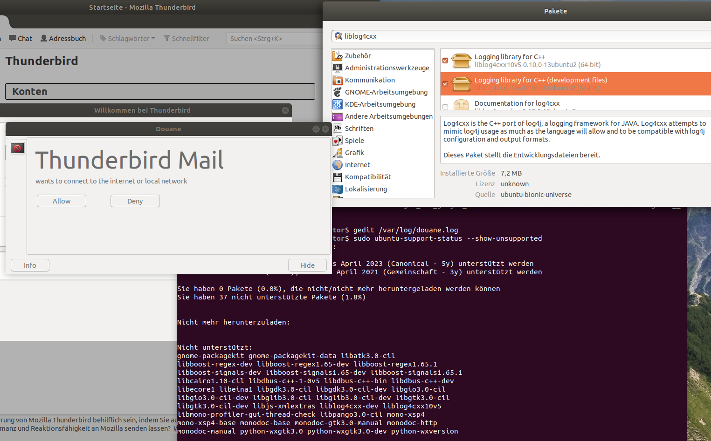Select the Internet category label
The width and height of the screenshot is (711, 441).
[358, 165]
